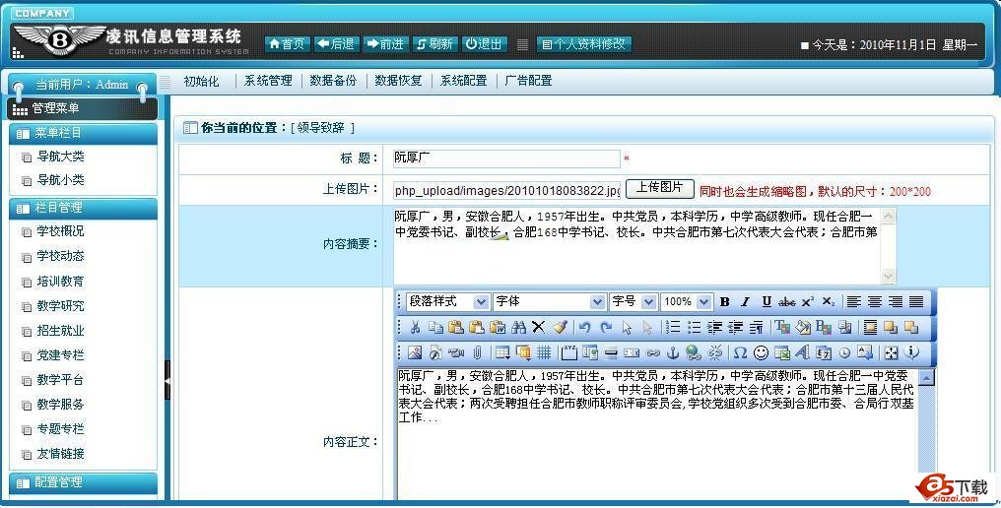Open 学校概况 in sidebar
Screen dimensions: 1001x508
click(60, 231)
